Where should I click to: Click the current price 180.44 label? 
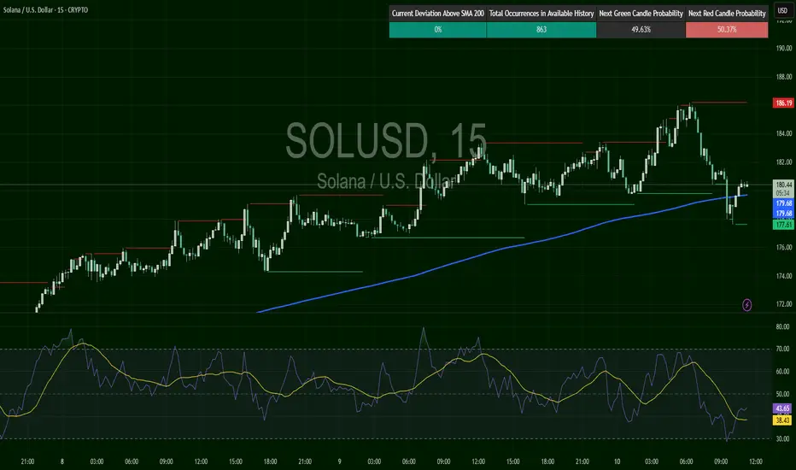783,185
